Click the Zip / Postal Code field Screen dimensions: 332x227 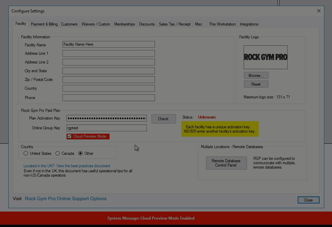click(109, 80)
